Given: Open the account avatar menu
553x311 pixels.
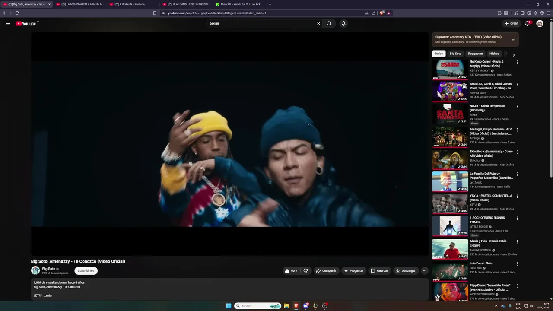Looking at the screenshot, I should point(540,23).
